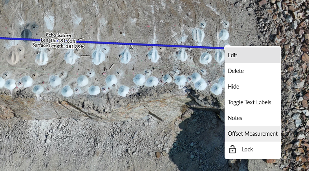Click the padlock icon beside Lock
The width and height of the screenshot is (309, 171).
point(232,149)
